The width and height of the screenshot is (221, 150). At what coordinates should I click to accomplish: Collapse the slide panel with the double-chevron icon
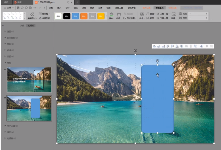[x=3, y=26]
